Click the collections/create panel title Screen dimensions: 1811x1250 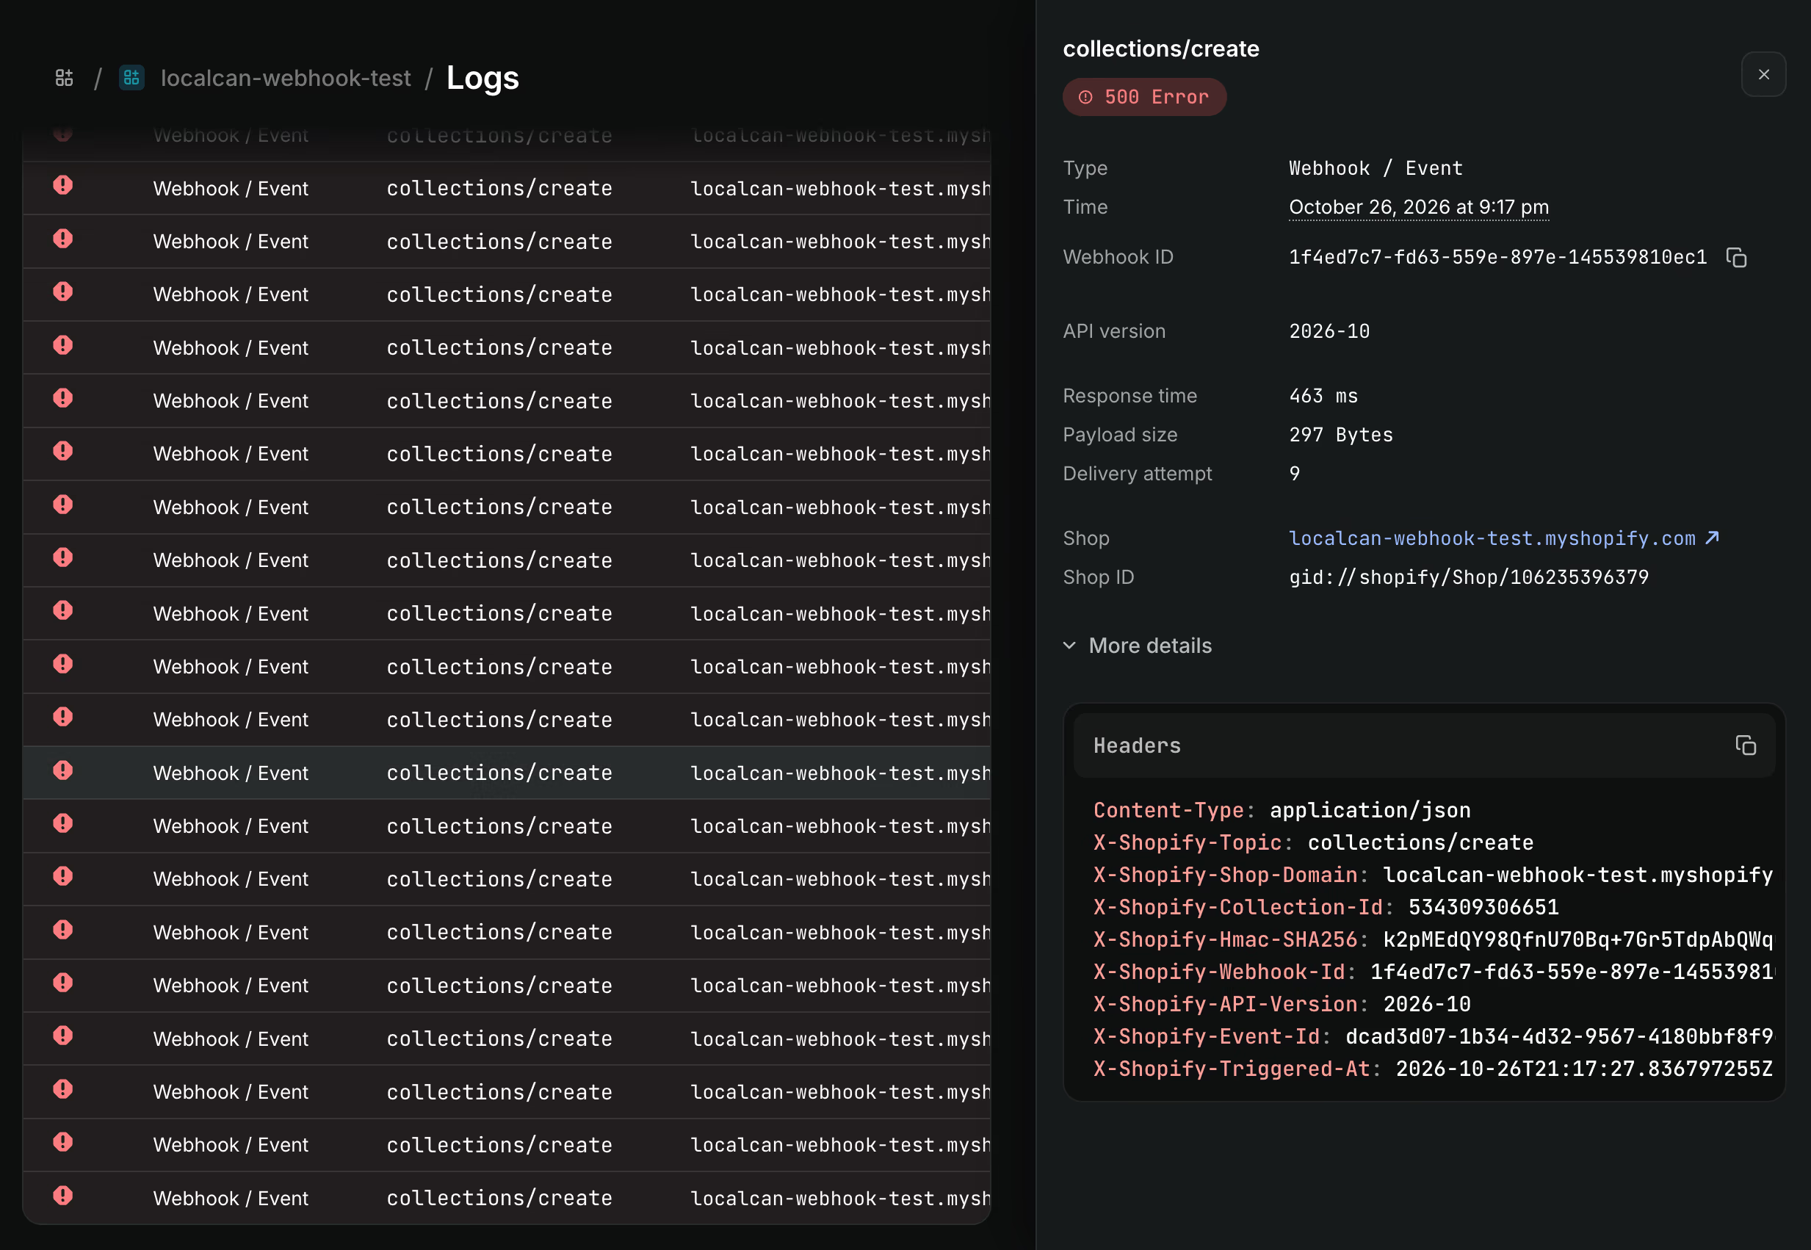[1160, 48]
